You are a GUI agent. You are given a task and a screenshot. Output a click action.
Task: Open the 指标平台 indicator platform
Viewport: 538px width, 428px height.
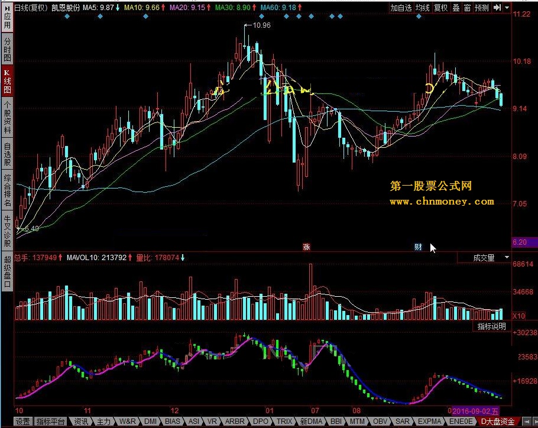pos(50,421)
